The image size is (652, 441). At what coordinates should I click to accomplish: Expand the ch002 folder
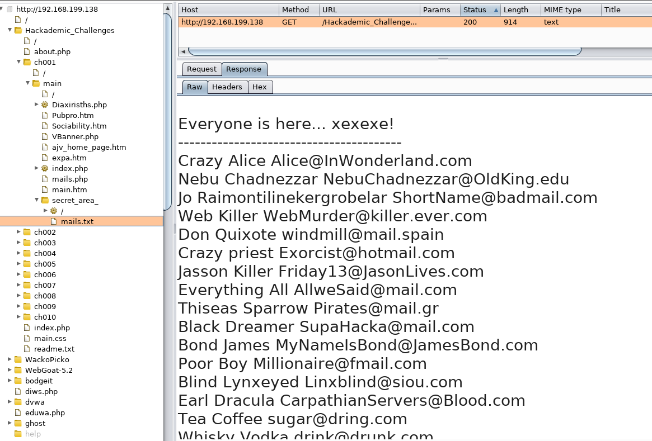tap(18, 232)
